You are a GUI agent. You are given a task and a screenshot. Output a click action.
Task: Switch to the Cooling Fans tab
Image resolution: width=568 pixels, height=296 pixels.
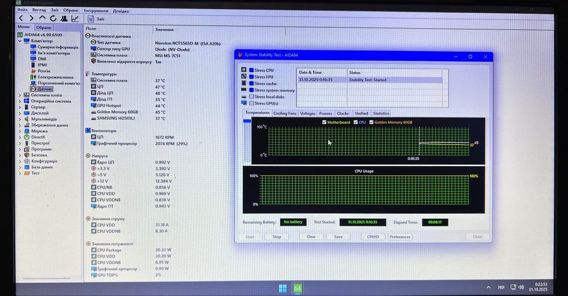[285, 114]
